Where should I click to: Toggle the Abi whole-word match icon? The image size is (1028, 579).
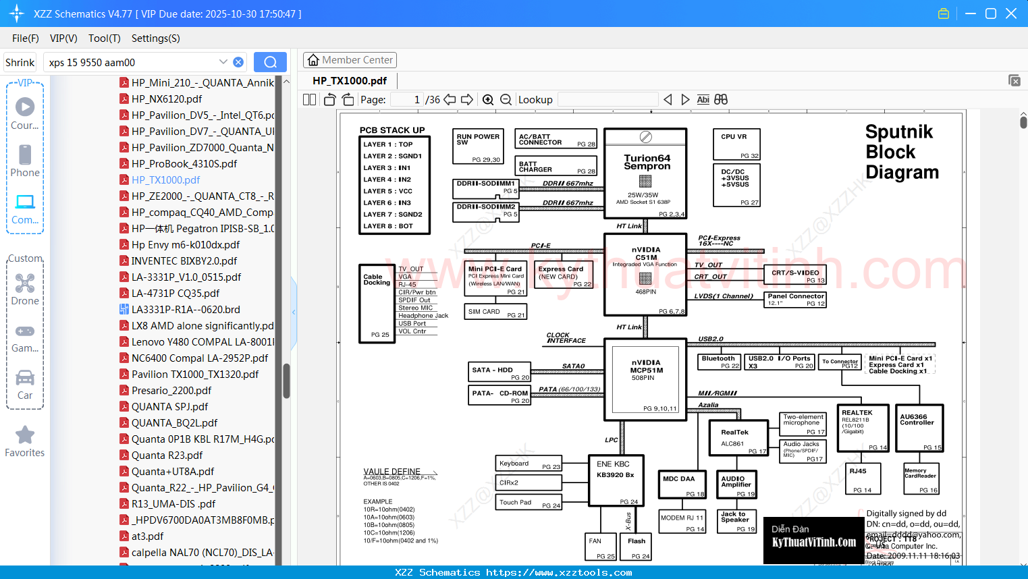point(703,100)
